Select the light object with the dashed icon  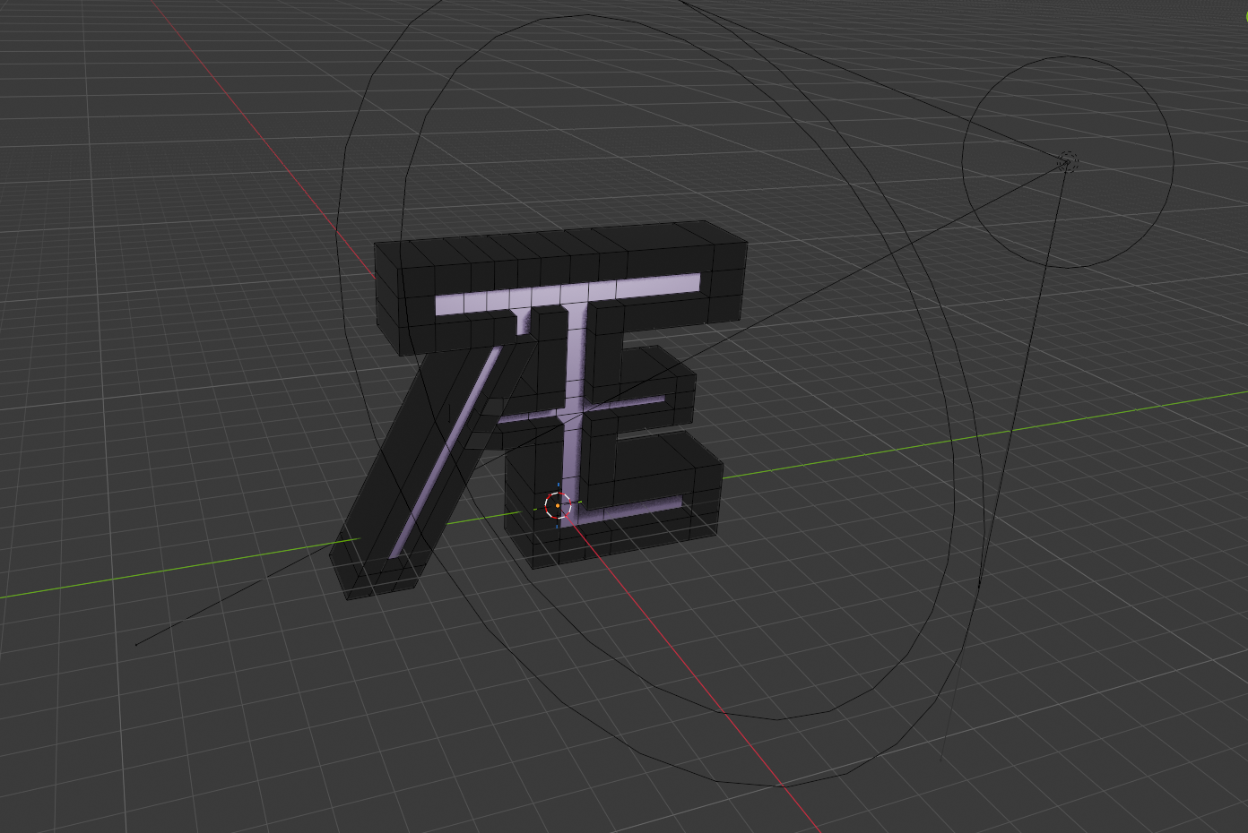coord(1067,162)
